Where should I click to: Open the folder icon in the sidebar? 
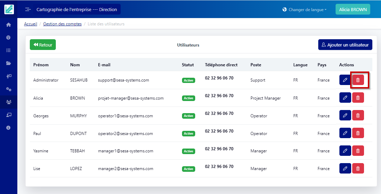coord(8,63)
